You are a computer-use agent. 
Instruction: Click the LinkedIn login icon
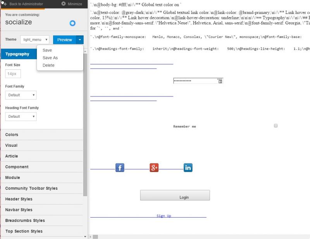point(188,168)
